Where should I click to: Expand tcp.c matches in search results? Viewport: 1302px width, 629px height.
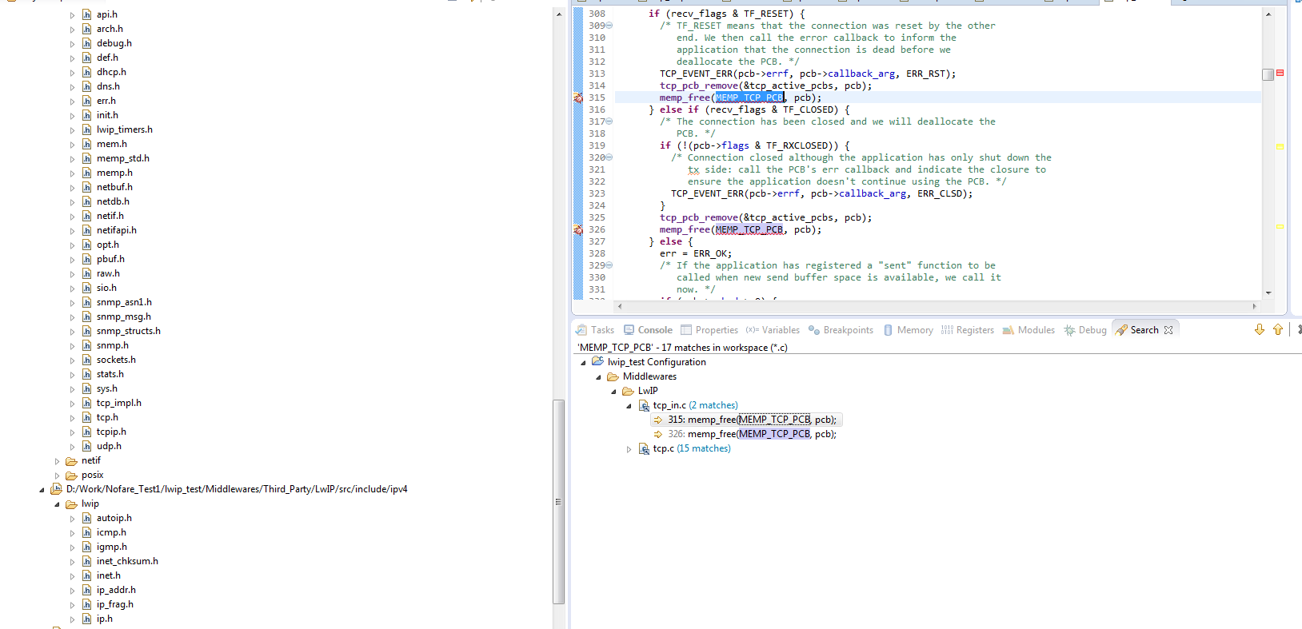629,449
